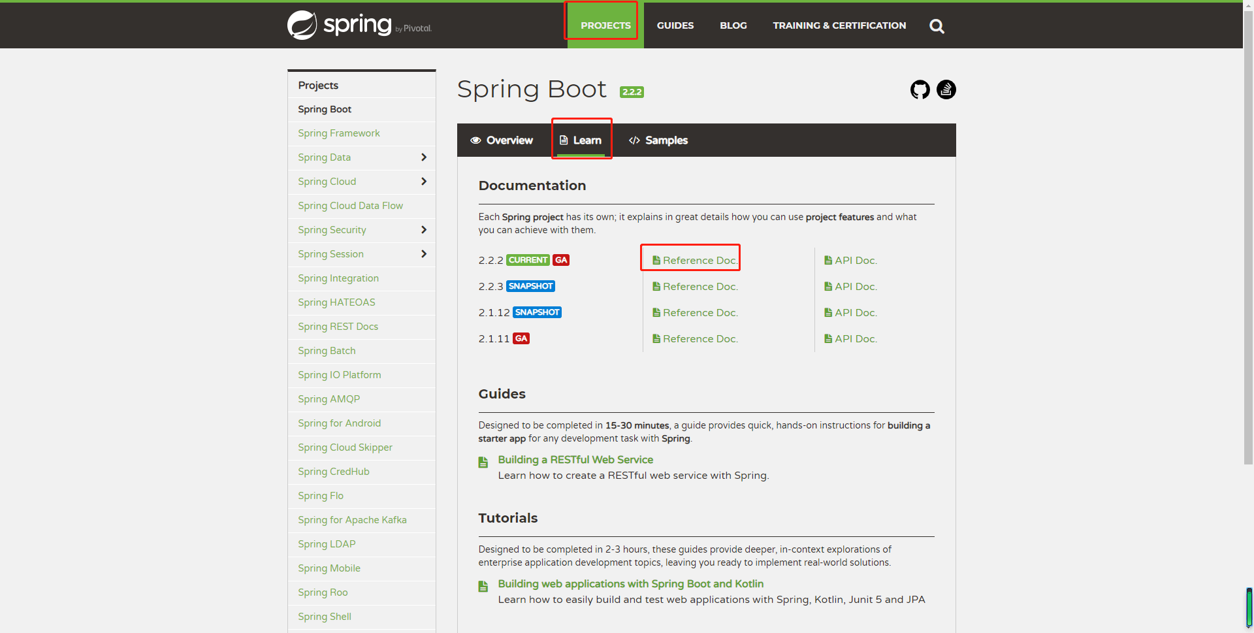Viewport: 1254px width, 633px height.
Task: Switch to the Samples tab
Action: click(x=658, y=140)
